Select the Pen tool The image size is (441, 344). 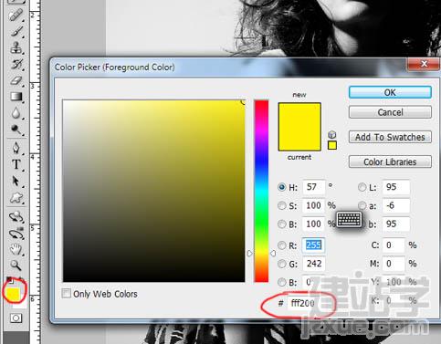pyautogui.click(x=16, y=148)
